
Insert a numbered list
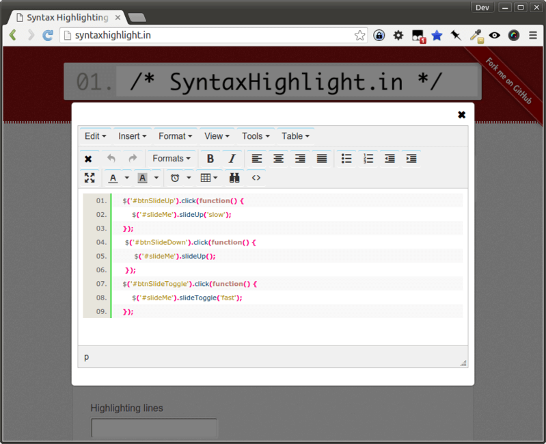(x=368, y=159)
